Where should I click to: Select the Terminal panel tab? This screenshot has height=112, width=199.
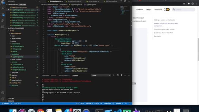(x=75, y=75)
